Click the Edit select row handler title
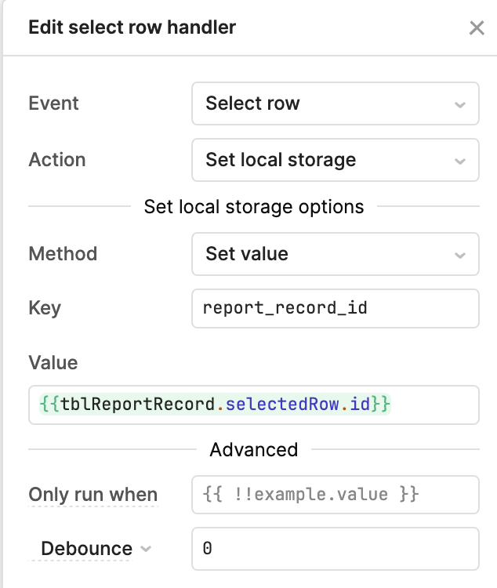The width and height of the screenshot is (497, 588). [132, 27]
